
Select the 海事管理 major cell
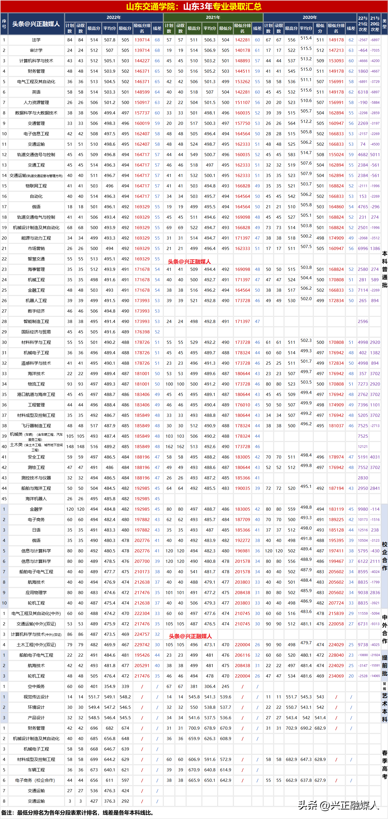pos(36,270)
